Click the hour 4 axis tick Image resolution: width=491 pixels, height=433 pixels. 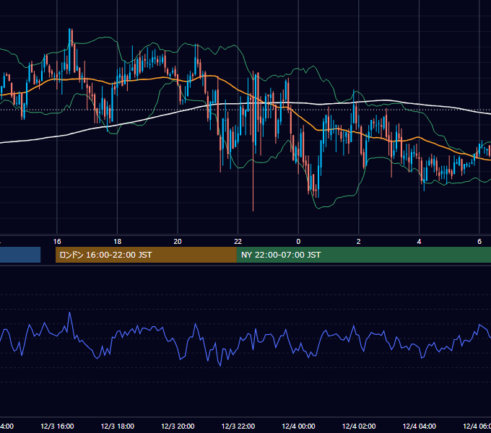[419, 242]
